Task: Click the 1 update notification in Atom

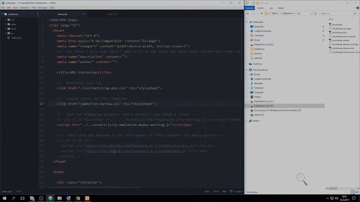Action: coord(236,191)
